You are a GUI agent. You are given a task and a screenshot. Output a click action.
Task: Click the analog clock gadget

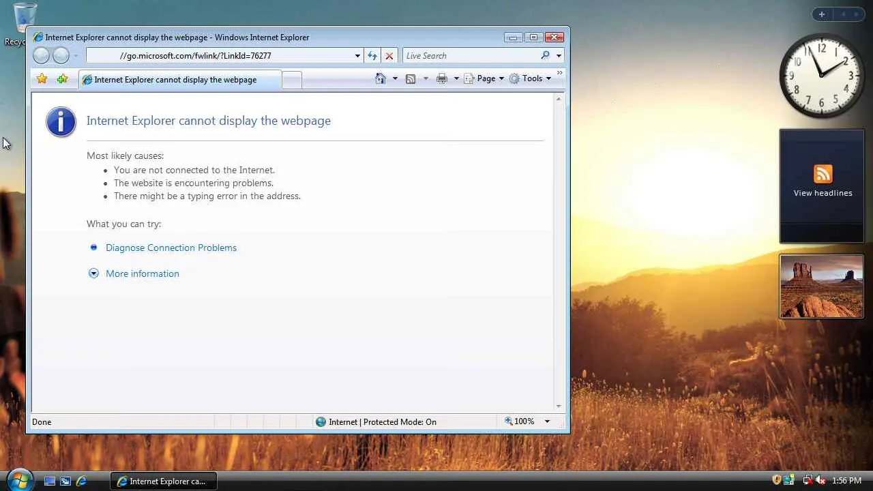(821, 75)
